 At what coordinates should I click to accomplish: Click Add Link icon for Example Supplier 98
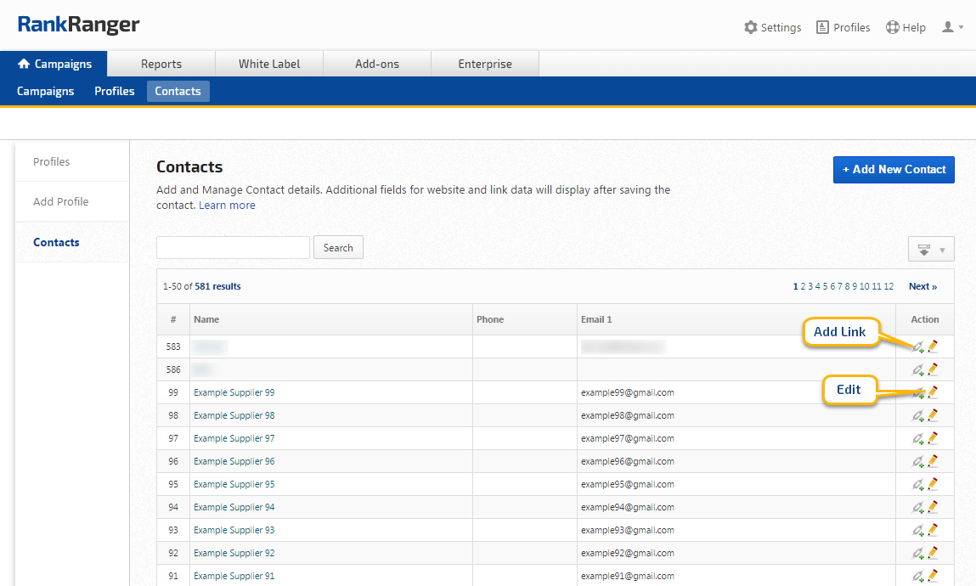click(917, 415)
